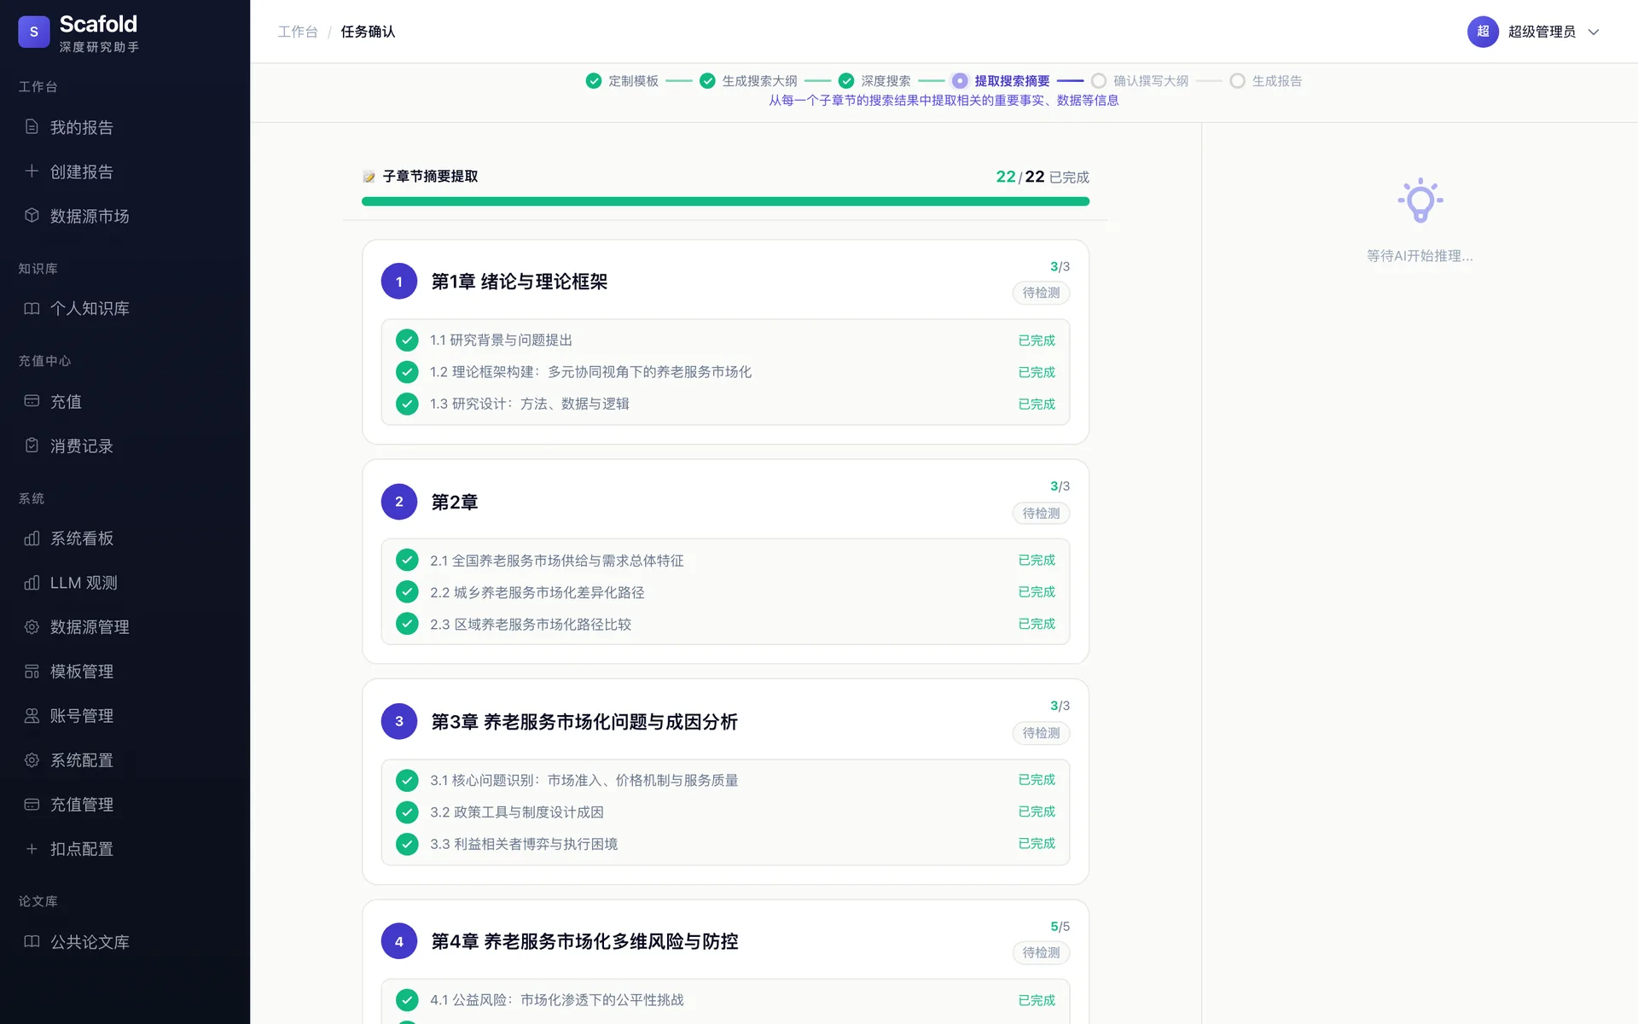Screen dimensions: 1638x1024
Task: Click the clipboard icon for 消费记录
Action: click(x=32, y=445)
